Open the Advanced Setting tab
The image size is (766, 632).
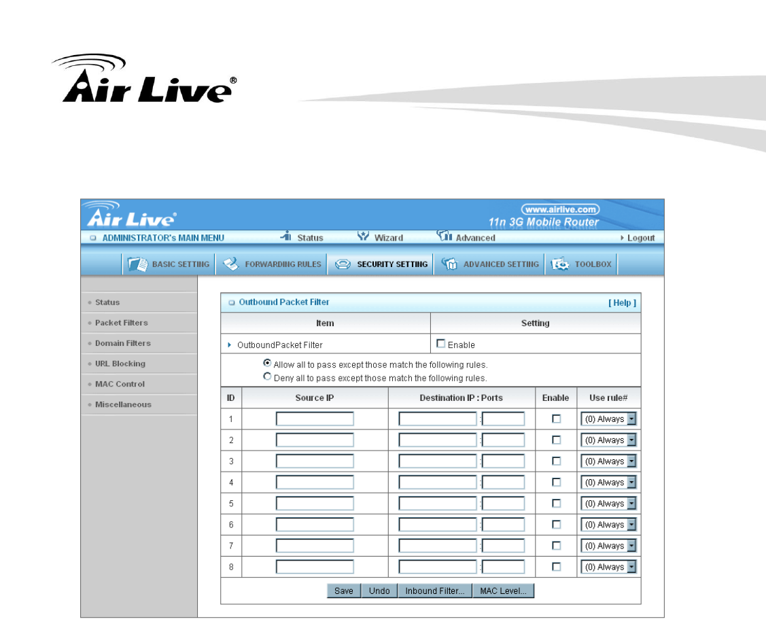489,264
